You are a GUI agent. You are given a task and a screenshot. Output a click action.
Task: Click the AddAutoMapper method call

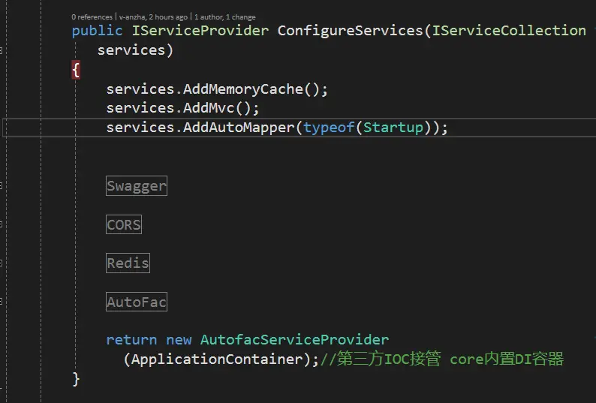click(x=239, y=128)
